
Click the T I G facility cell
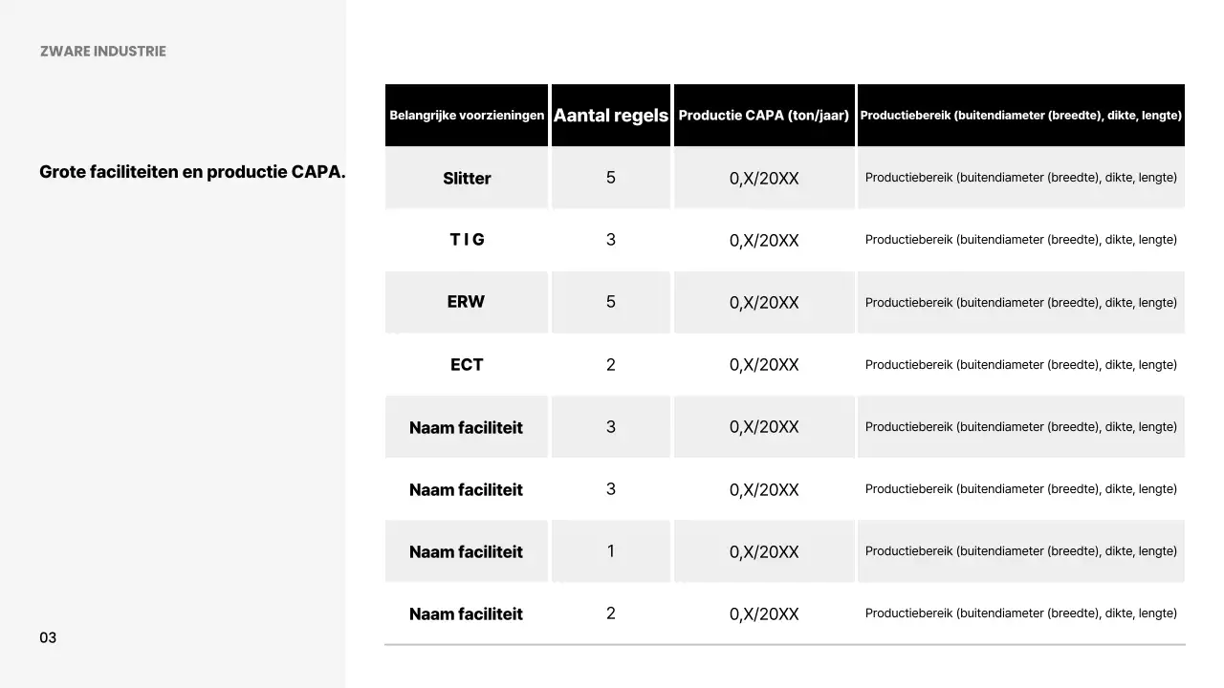pos(467,240)
